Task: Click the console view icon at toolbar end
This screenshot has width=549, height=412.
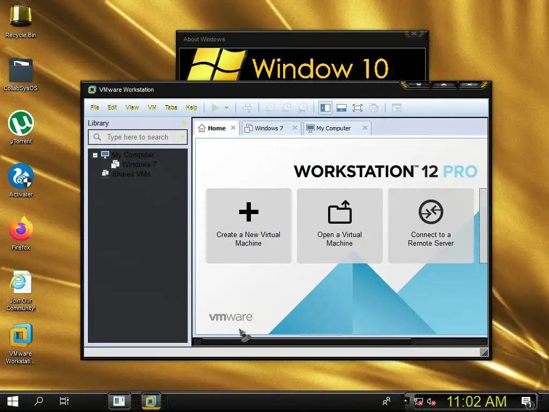Action: point(396,108)
